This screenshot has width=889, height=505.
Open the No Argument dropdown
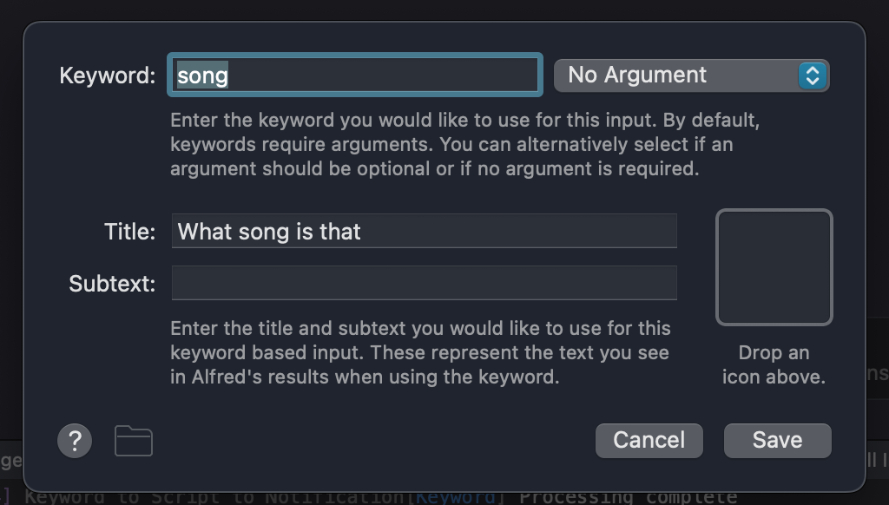677,75
